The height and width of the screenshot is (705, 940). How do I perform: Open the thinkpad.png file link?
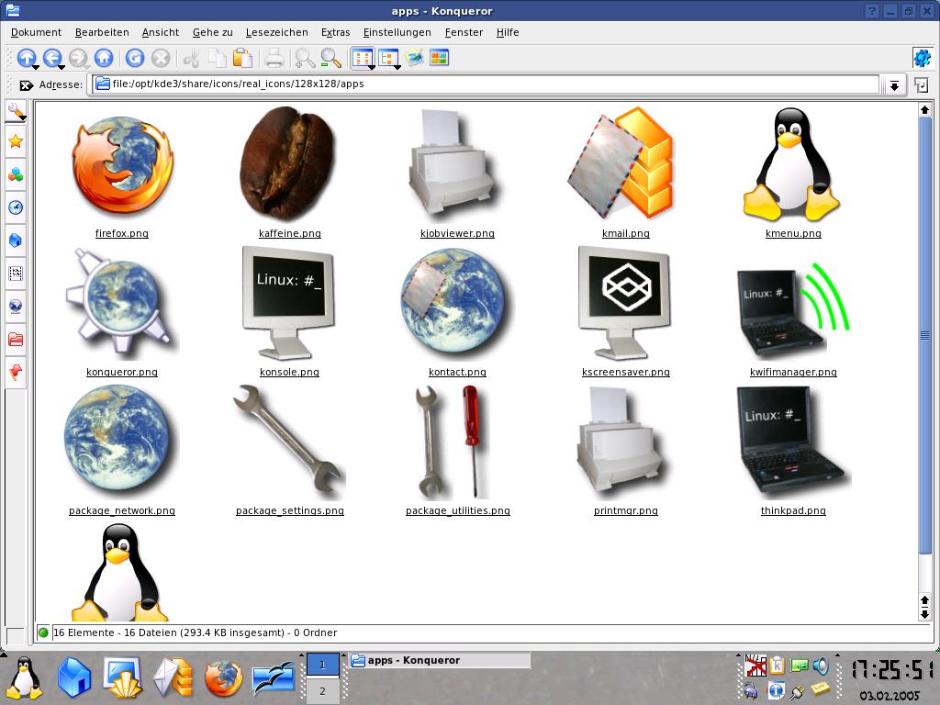point(793,510)
